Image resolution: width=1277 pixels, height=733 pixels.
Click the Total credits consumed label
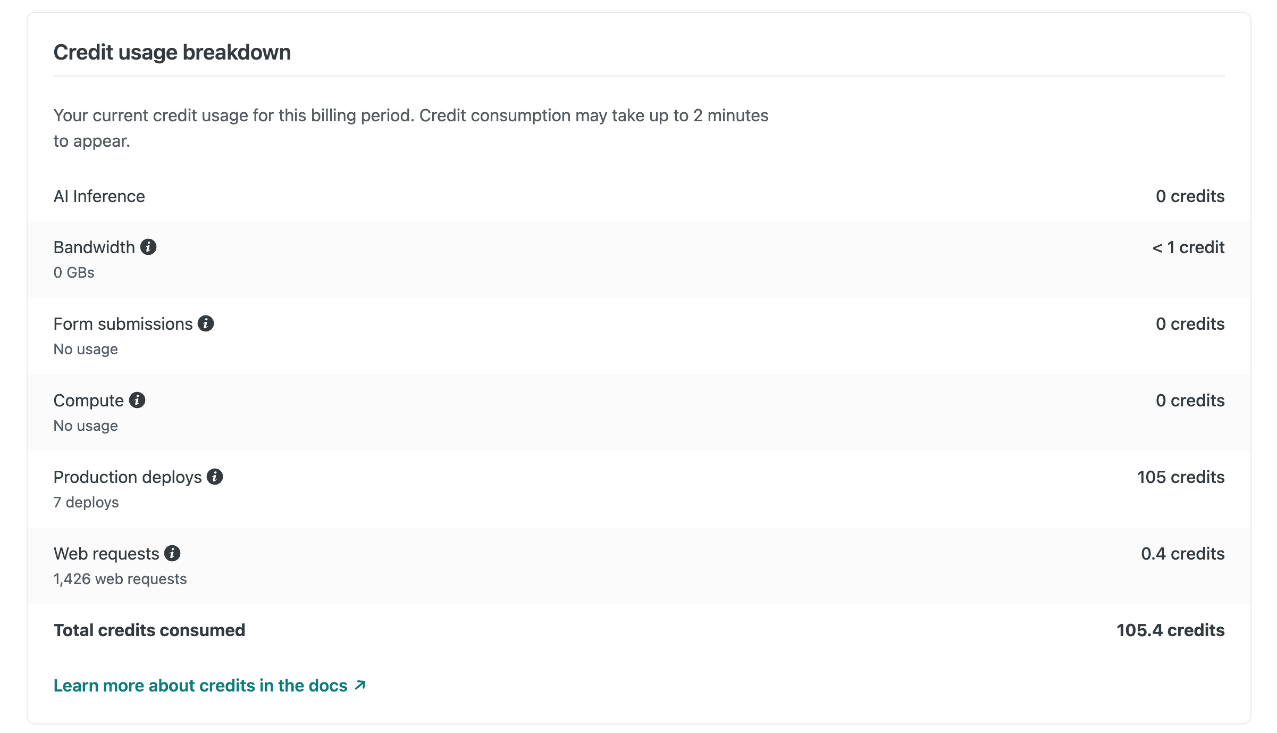[149, 630]
